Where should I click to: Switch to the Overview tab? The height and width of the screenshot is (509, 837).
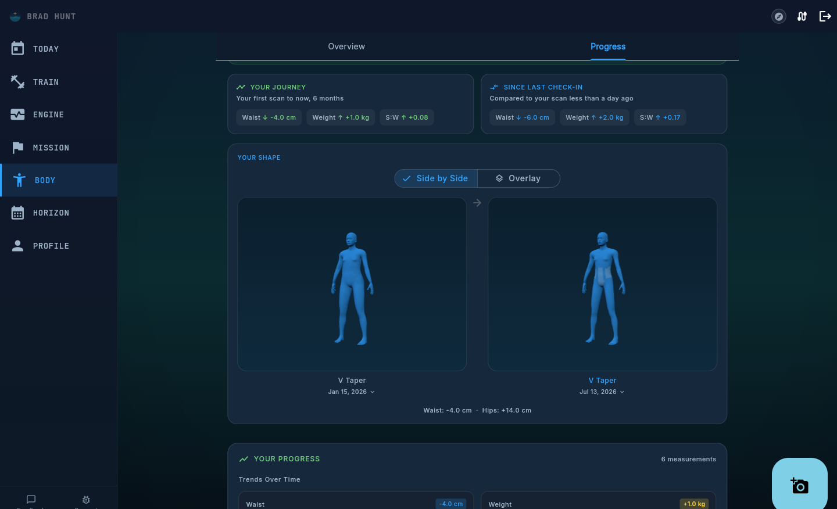346,46
